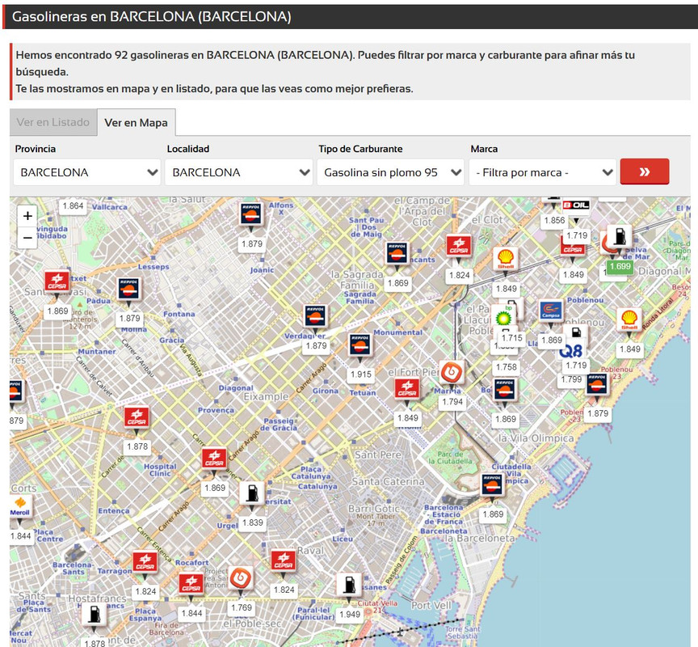The width and height of the screenshot is (698, 647).
Task: Select the Ver en Mapa tab
Action: click(x=136, y=123)
